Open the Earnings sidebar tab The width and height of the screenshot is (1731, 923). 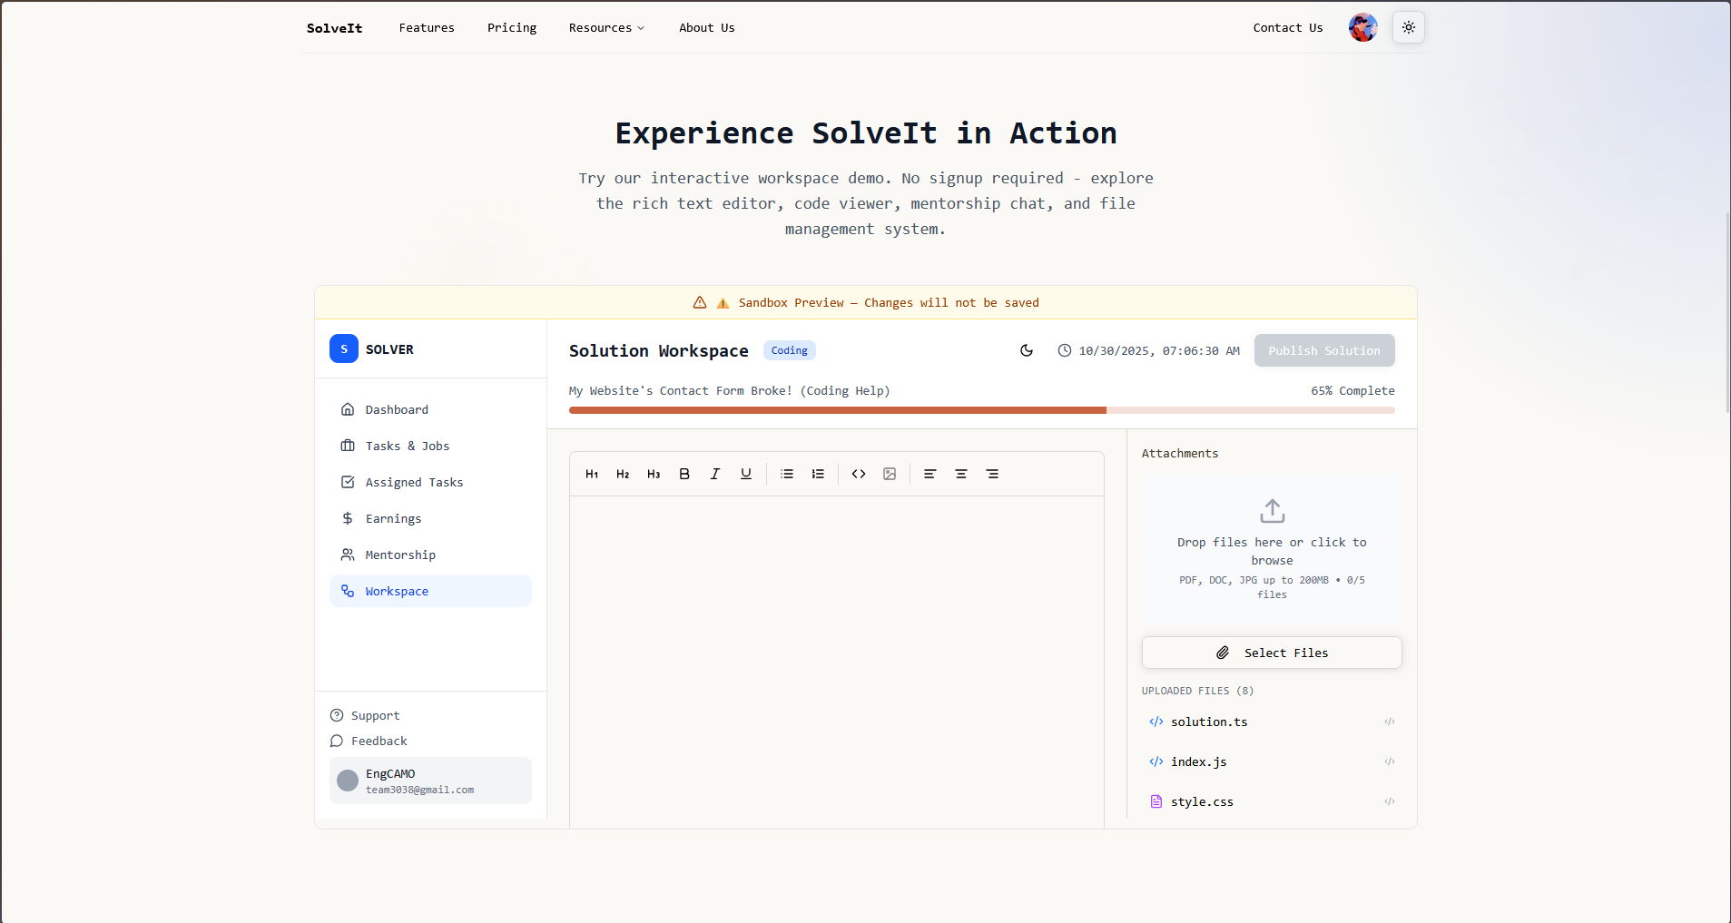click(x=393, y=518)
